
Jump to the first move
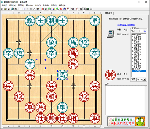tap(20, 9)
